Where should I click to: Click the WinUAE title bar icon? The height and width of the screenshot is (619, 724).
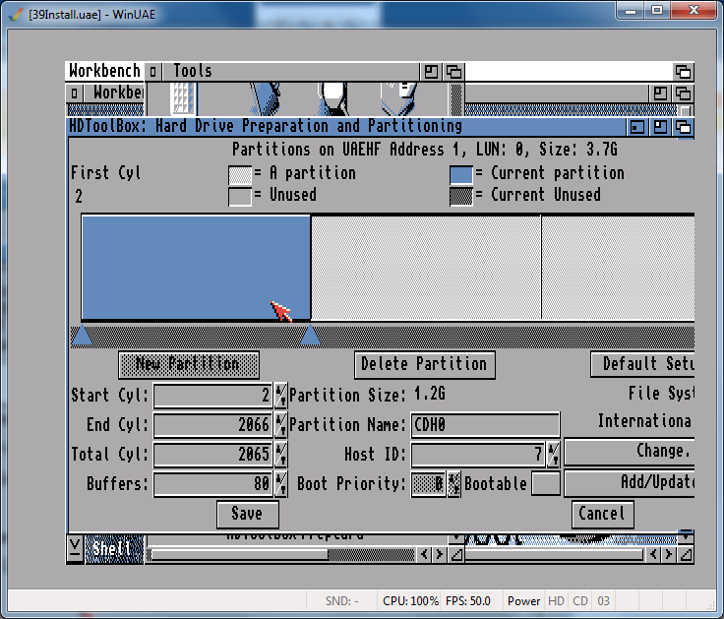click(x=16, y=15)
